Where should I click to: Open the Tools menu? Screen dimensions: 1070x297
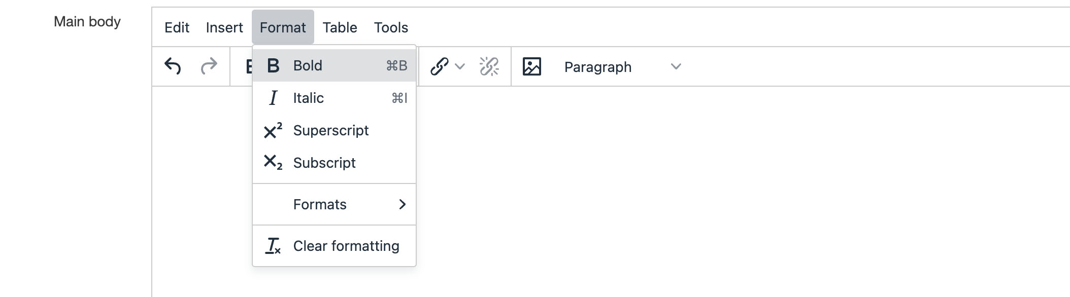[391, 27]
